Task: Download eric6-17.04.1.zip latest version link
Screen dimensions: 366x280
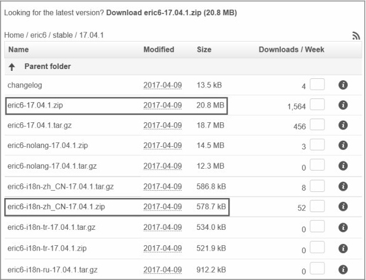Action: pyautogui.click(x=171, y=13)
